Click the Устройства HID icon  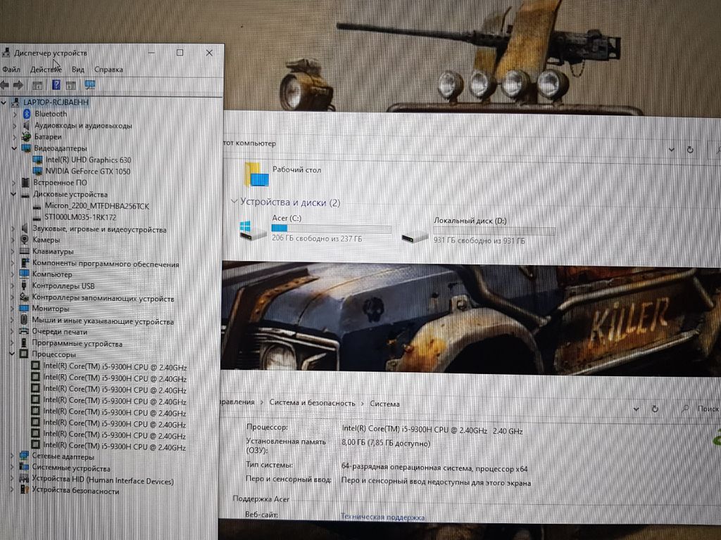[24, 480]
